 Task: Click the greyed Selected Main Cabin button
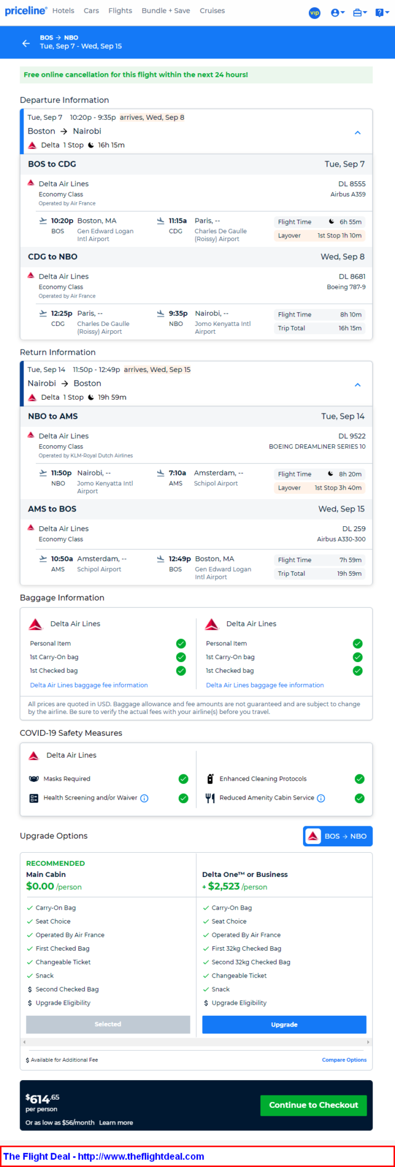tap(108, 1024)
